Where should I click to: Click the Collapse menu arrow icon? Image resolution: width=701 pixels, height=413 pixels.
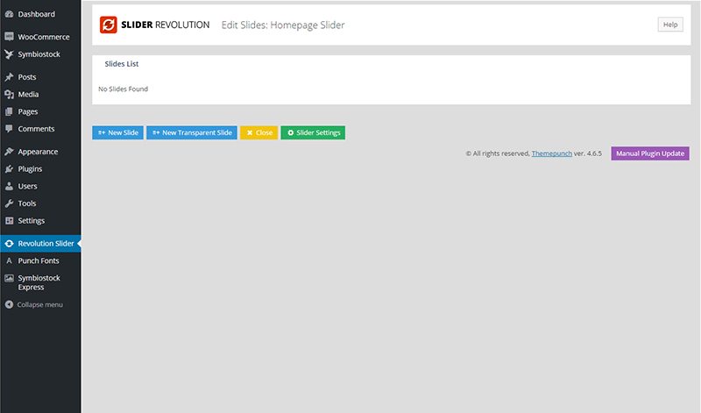pyautogui.click(x=9, y=305)
